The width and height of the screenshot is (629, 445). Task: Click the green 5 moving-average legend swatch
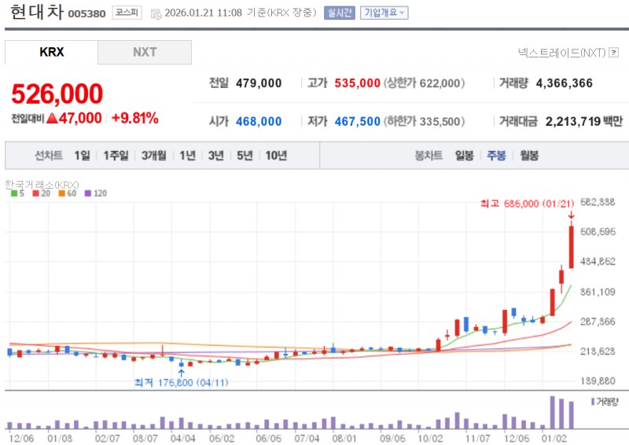(14, 193)
